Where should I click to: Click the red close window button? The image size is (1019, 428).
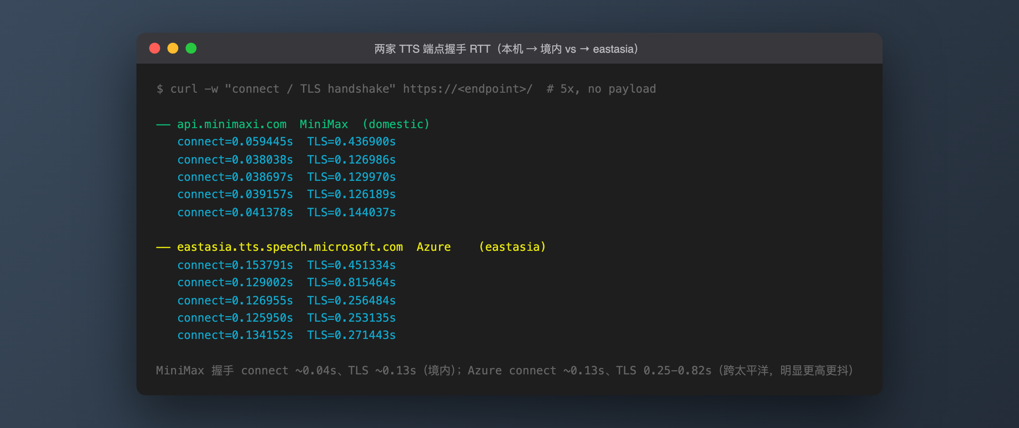tap(155, 48)
